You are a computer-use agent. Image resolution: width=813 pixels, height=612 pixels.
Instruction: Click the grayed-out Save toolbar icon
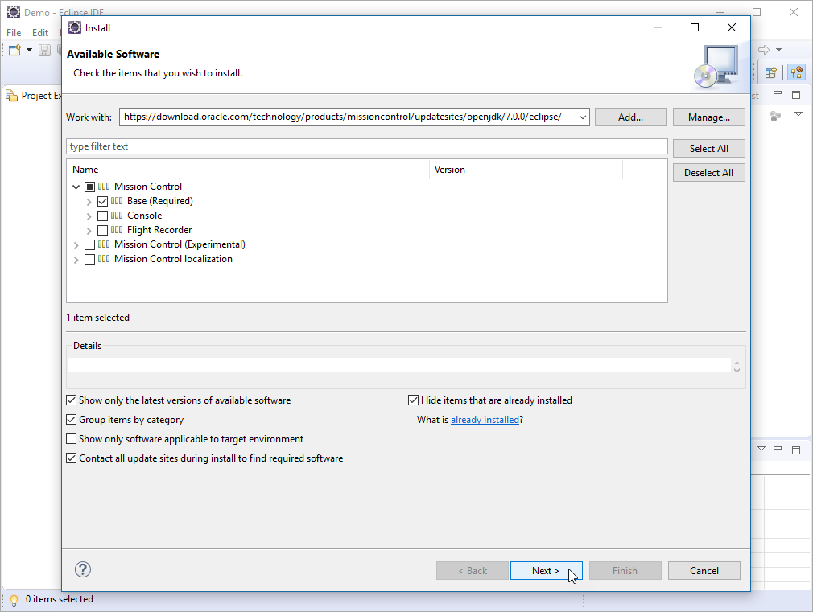[45, 51]
